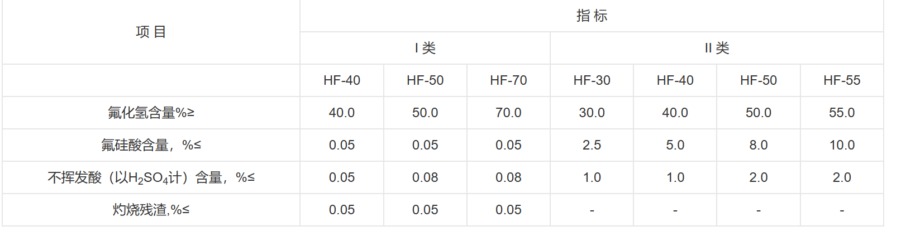901x236 pixels.
Task: Click HF-40 header under I 类
Action: coord(342,80)
